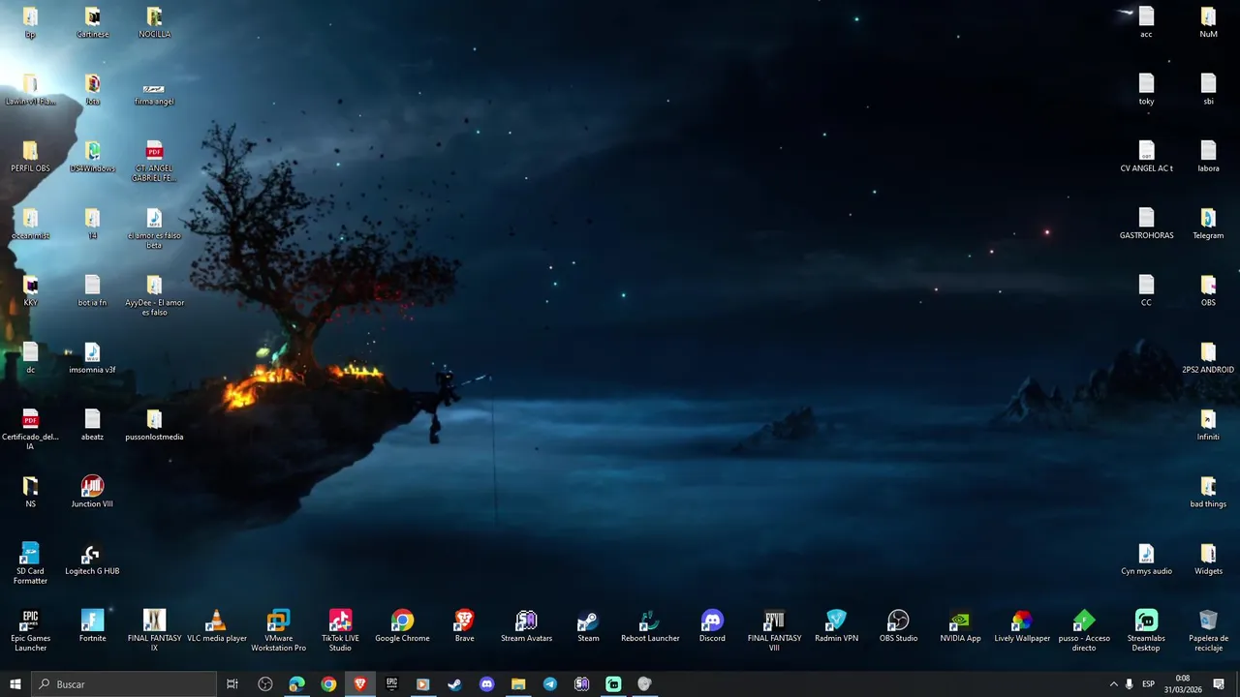This screenshot has height=697, width=1240.
Task: Select the toky desktop file
Action: 1146,89
